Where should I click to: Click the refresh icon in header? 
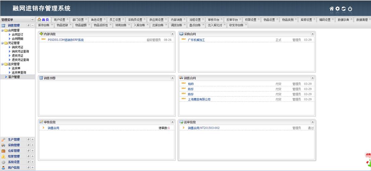(343, 9)
